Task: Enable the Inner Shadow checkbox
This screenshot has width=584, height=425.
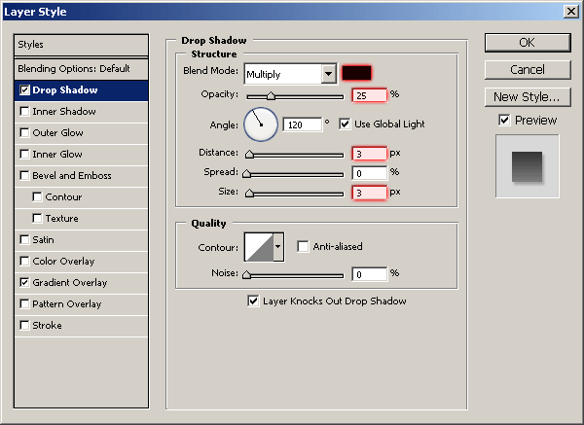Action: pos(24,112)
